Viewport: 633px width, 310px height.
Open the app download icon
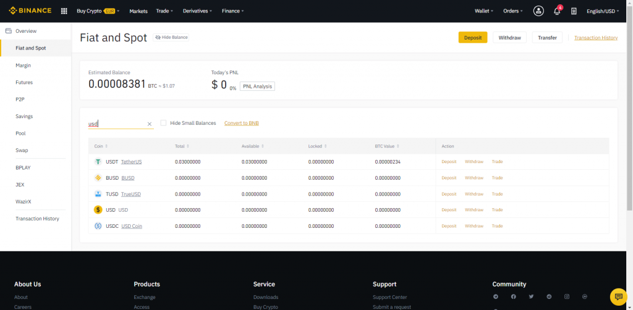(574, 11)
